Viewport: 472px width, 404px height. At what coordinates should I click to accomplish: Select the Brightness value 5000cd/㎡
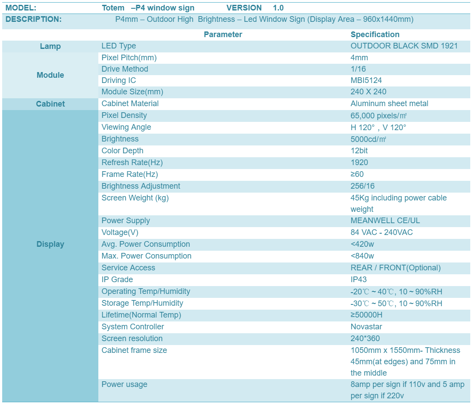pos(368,139)
